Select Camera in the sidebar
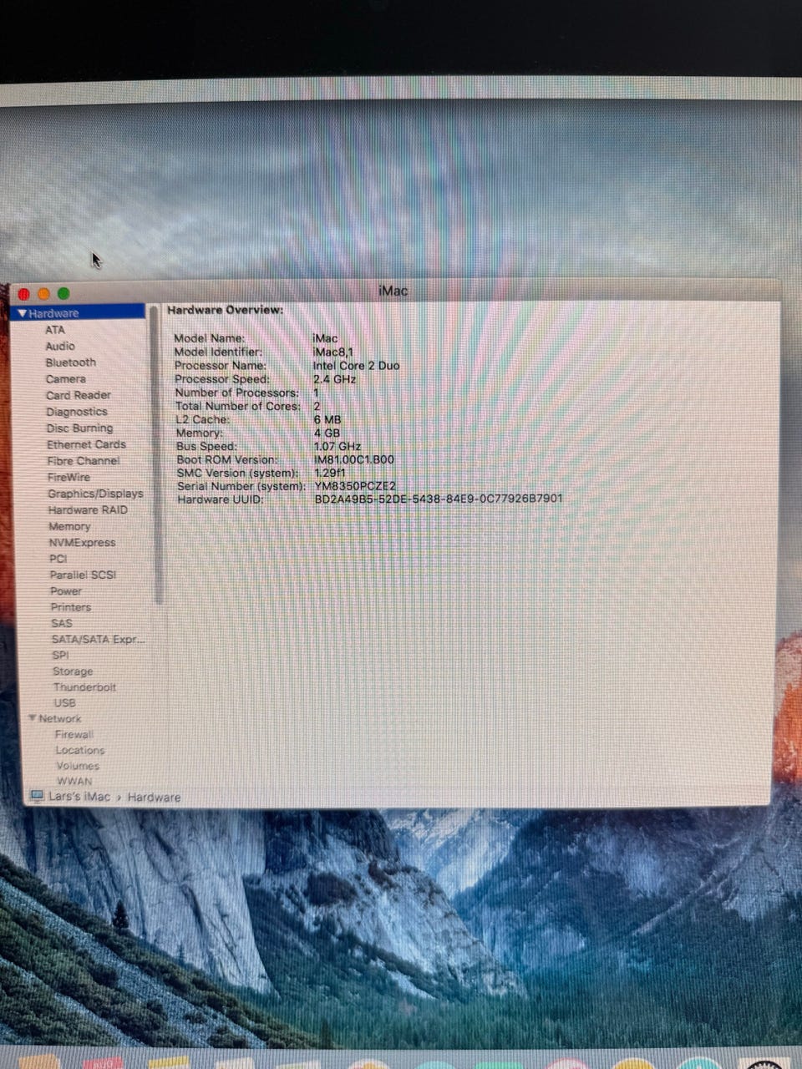Viewport: 802px width, 1069px height. 66,378
